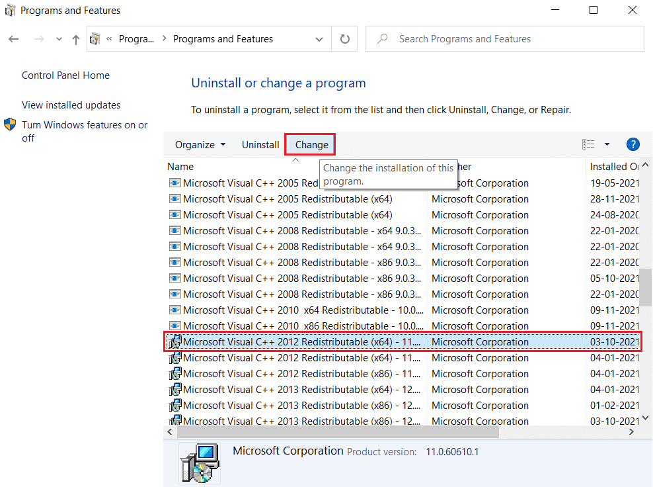Open View installed updates link
653x487 pixels.
click(71, 105)
